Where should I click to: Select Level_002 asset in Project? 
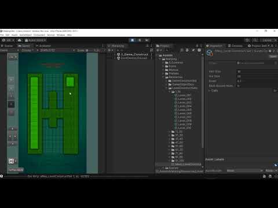(x=183, y=99)
